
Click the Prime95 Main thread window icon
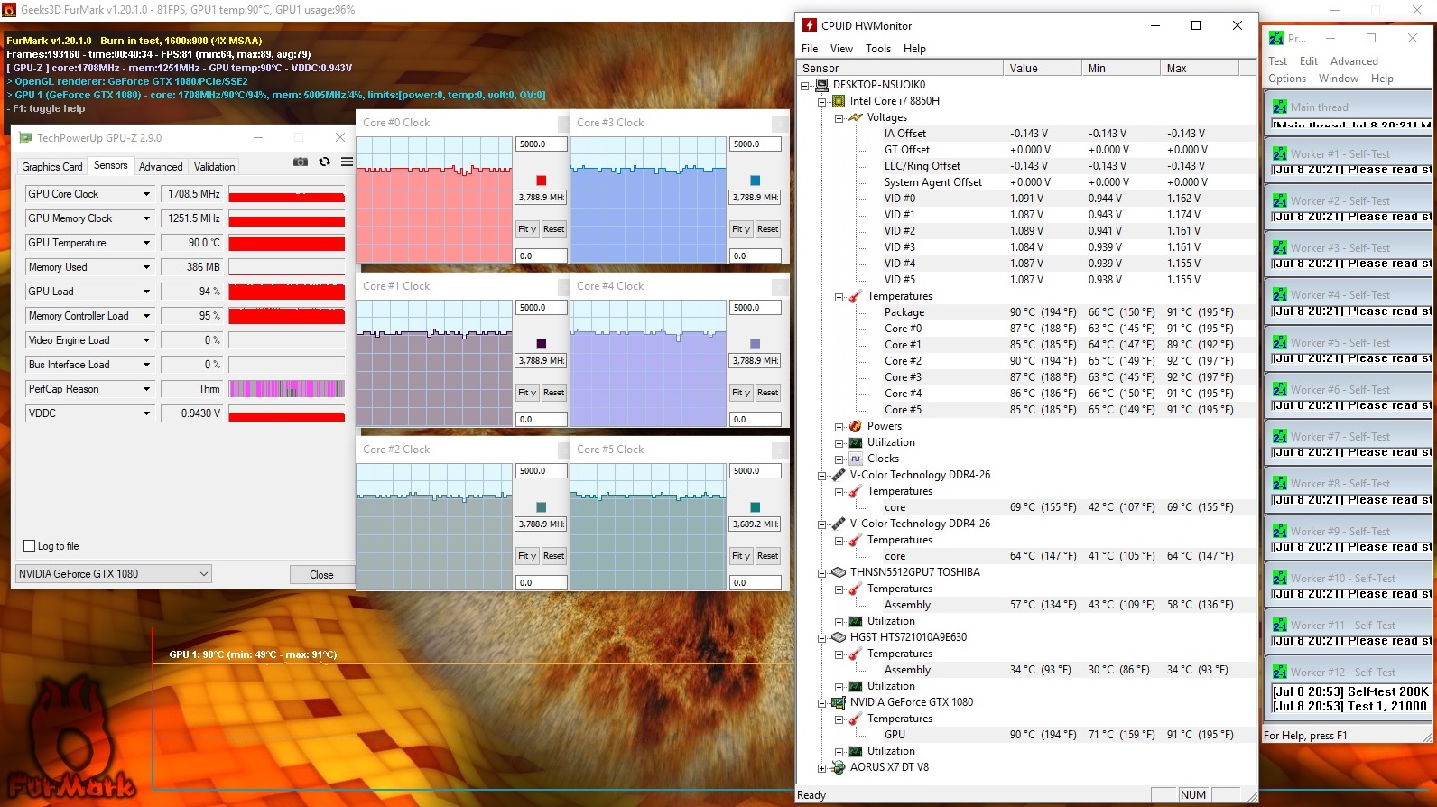[1280, 107]
